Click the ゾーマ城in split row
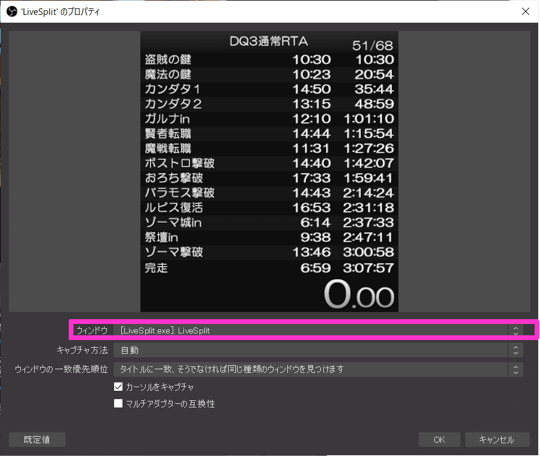The image size is (540, 457). 269,223
